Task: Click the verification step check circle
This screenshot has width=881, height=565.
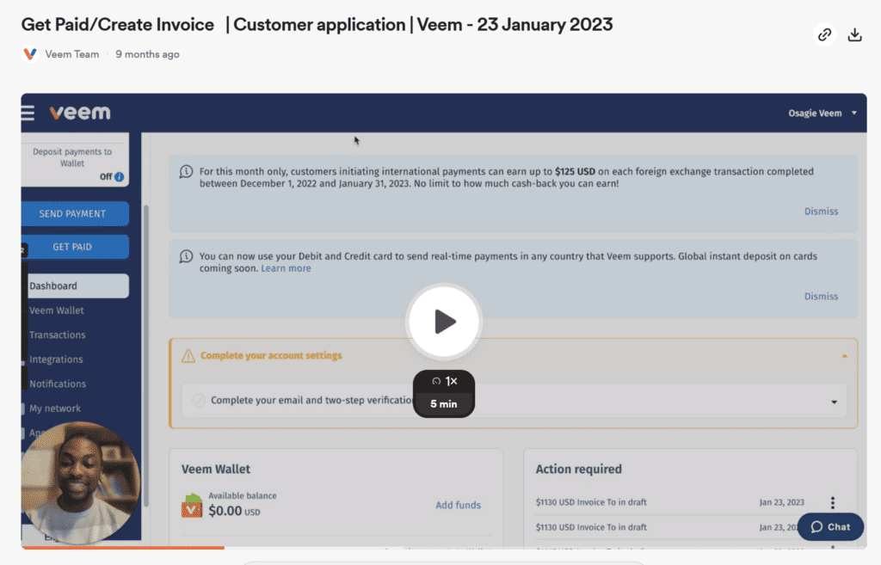Action: point(199,401)
